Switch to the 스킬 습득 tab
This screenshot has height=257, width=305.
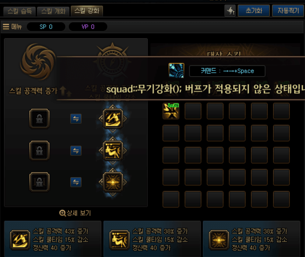[20, 11]
